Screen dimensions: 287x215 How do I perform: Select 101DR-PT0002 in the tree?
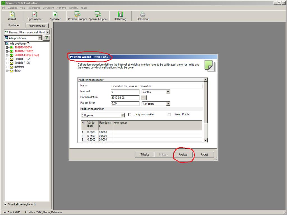[x=24, y=51]
